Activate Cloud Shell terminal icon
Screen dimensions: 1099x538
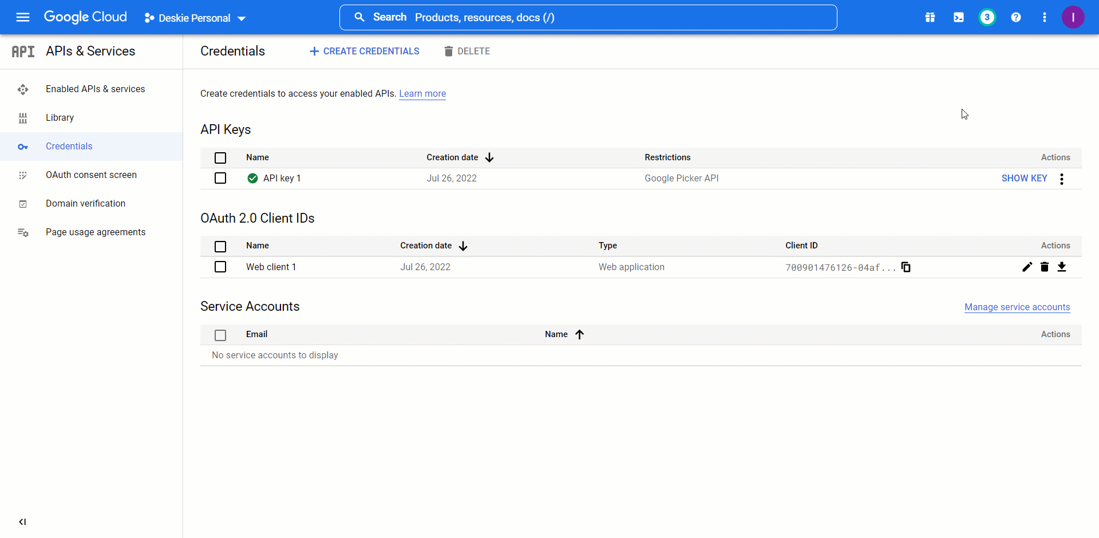959,17
